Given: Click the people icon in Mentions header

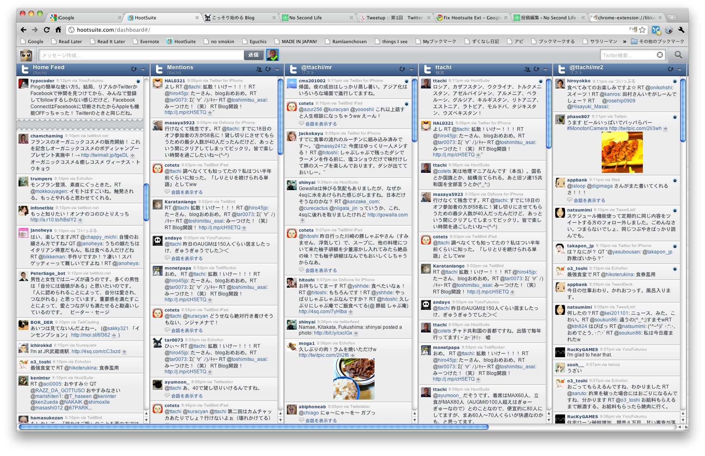Looking at the screenshot, I should pos(259,69).
